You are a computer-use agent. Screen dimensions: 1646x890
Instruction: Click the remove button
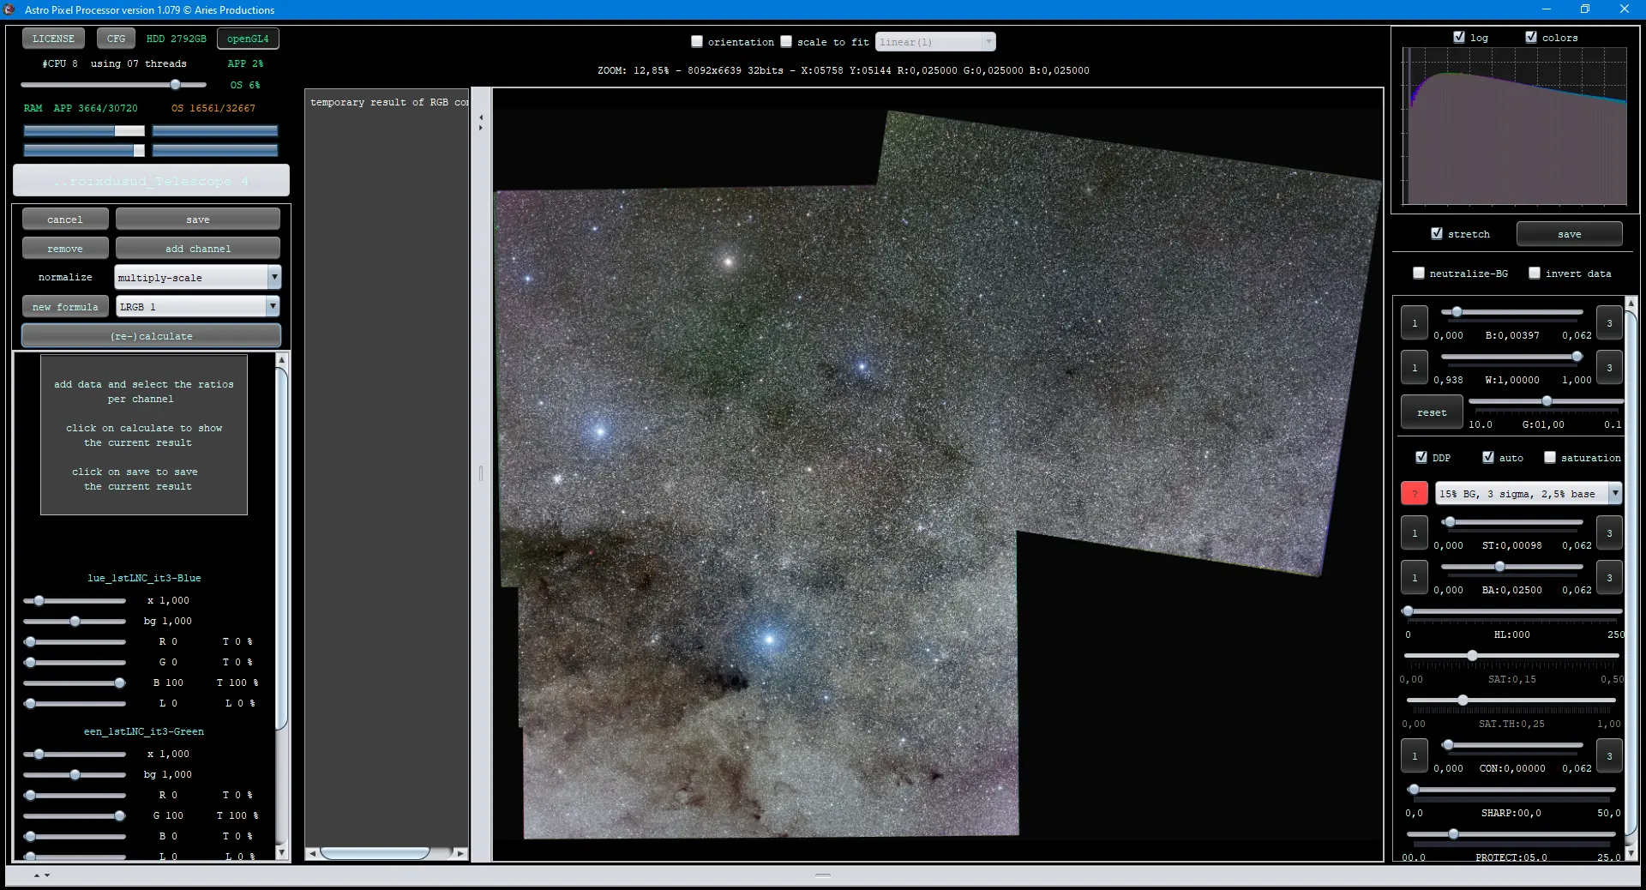coord(65,249)
